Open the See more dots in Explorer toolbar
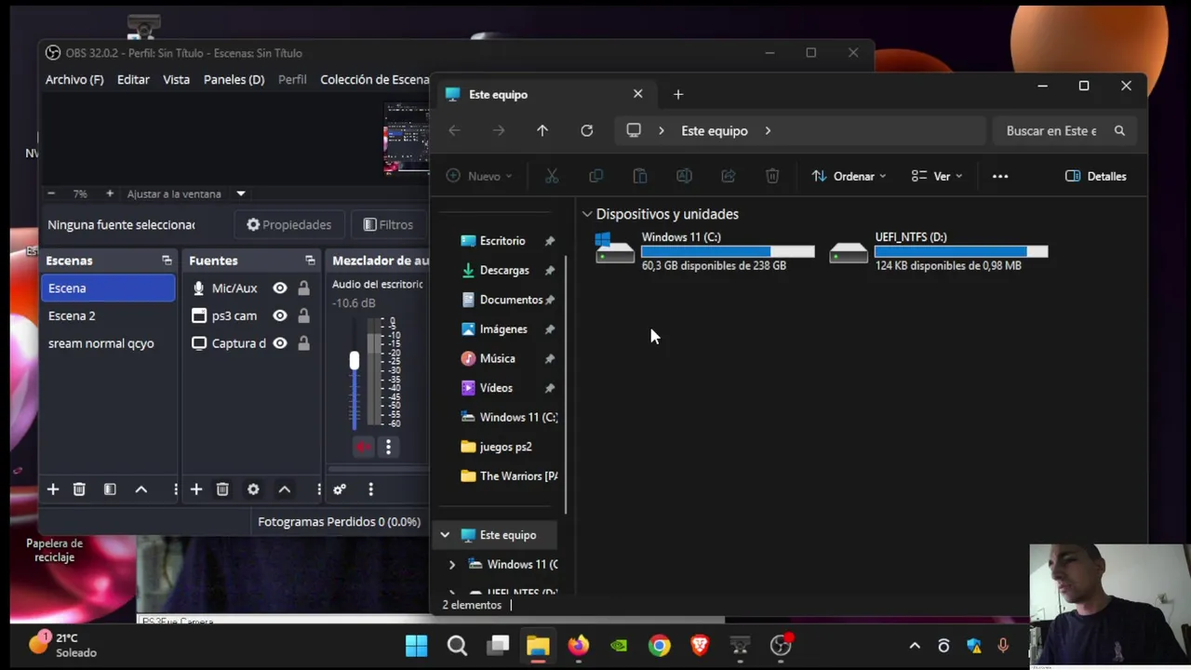The width and height of the screenshot is (1191, 670). (x=1000, y=176)
